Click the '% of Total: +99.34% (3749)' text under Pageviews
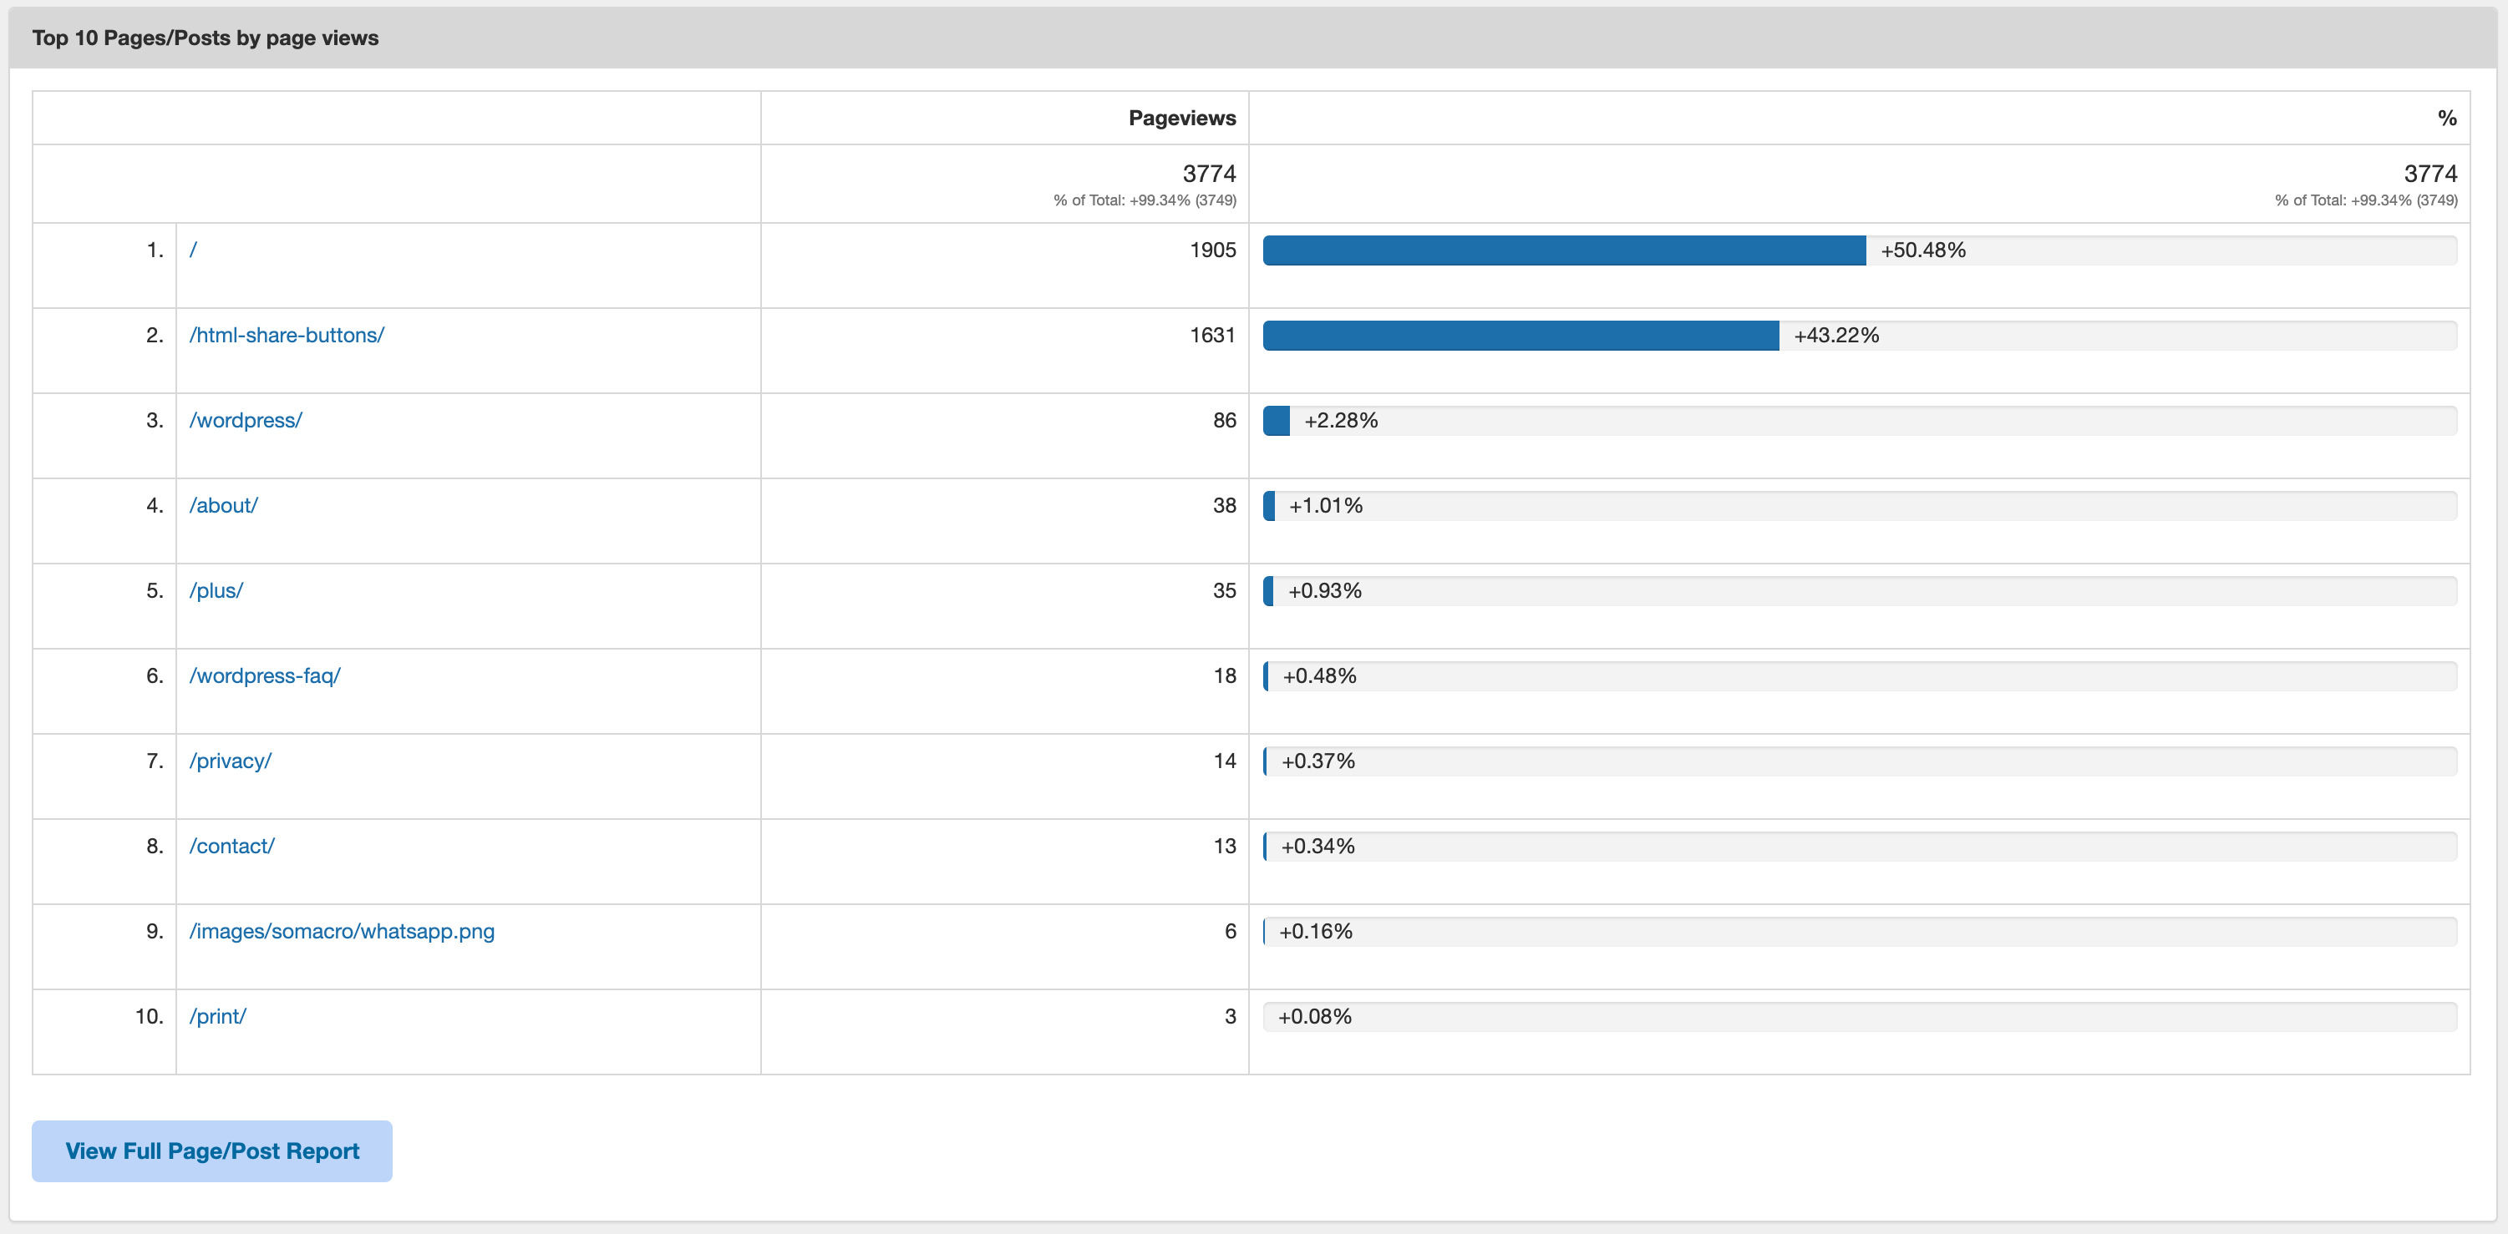The width and height of the screenshot is (2508, 1234). tap(1144, 200)
